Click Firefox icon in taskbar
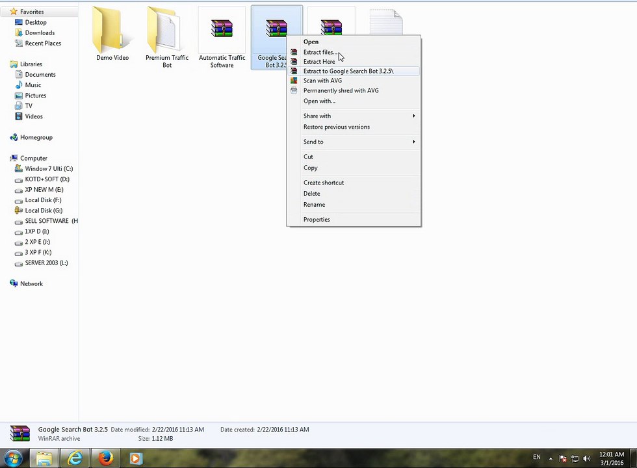 click(x=105, y=458)
